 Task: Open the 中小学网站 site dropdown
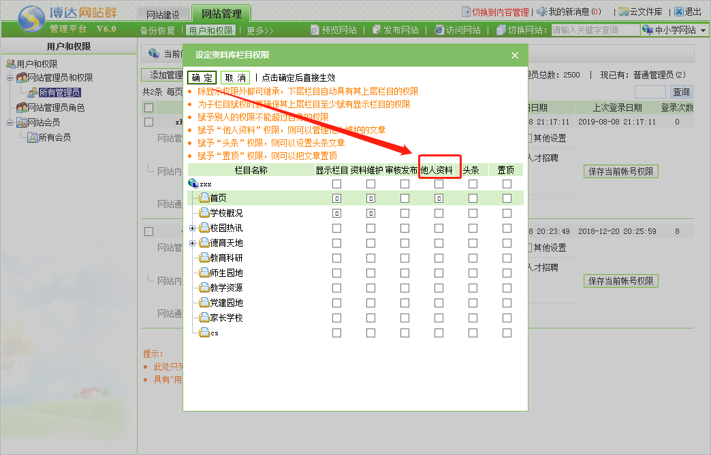pyautogui.click(x=703, y=30)
